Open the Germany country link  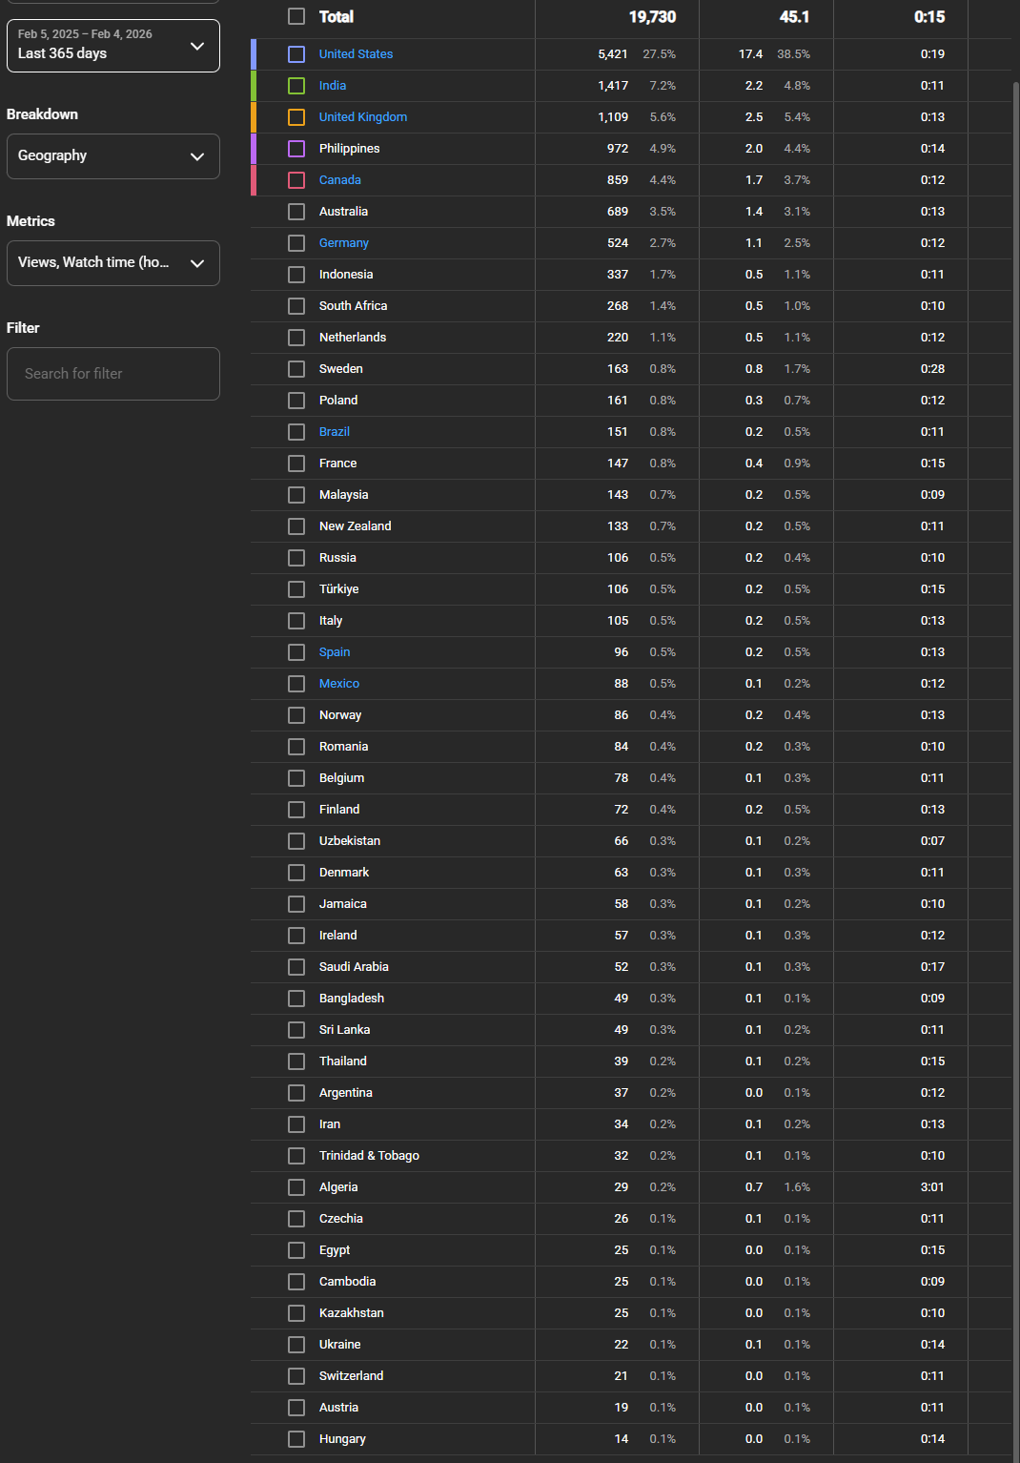tap(343, 243)
